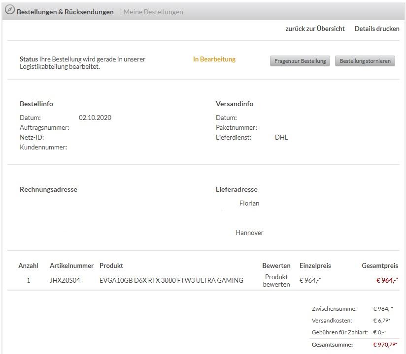Viewport: 406px width, 354px height.
Task: Cancel order with Bestellung stornieren button
Action: tap(365, 61)
